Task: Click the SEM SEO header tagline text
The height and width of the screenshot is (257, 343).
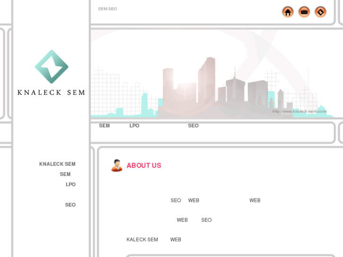Action: point(108,9)
